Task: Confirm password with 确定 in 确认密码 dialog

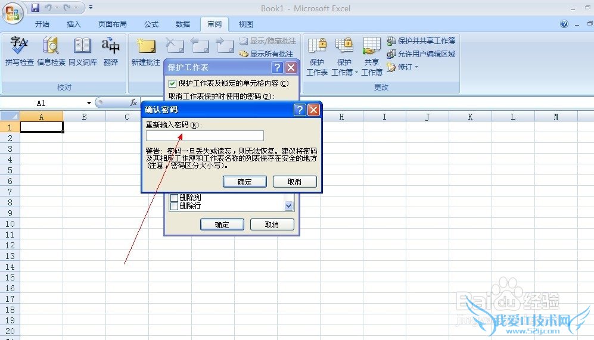Action: 245,182
